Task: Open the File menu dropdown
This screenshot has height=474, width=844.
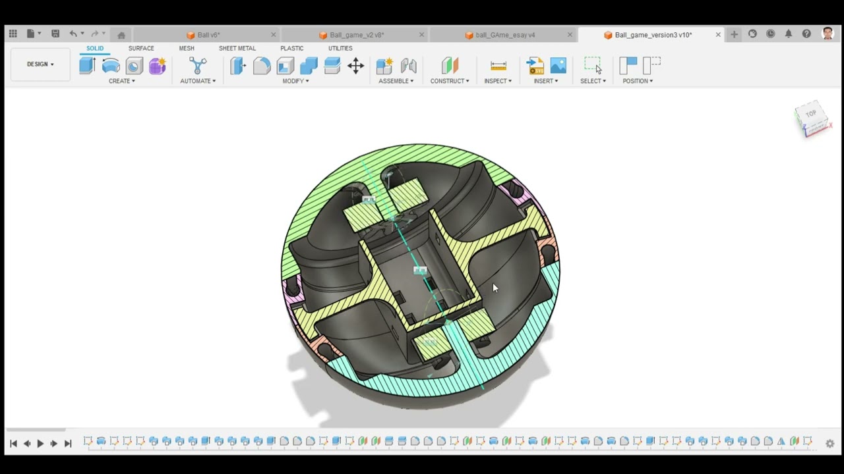Action: click(34, 34)
